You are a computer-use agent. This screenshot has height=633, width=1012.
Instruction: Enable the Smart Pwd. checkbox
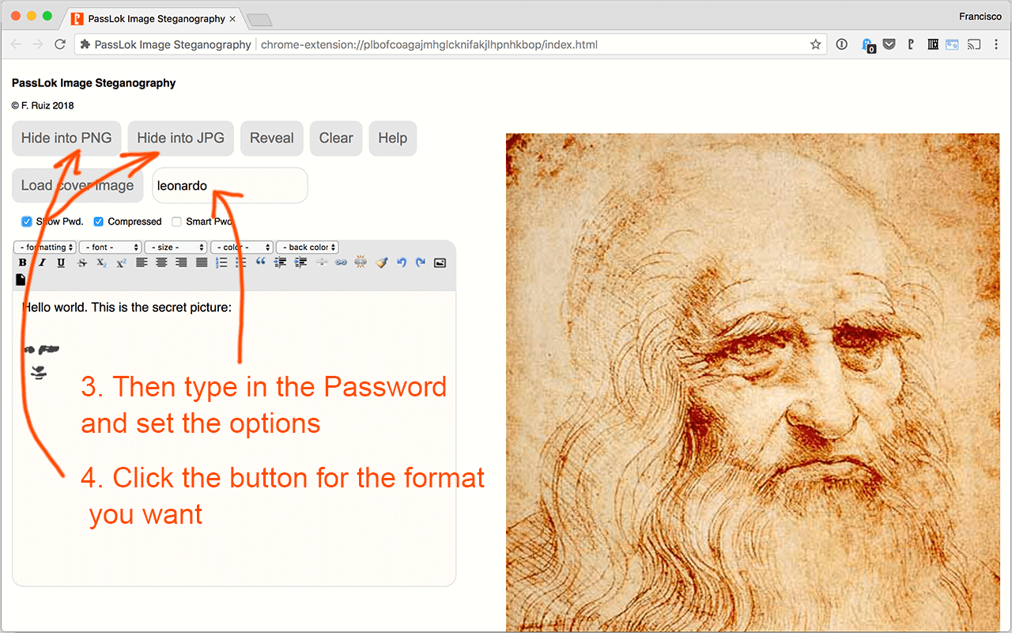177,222
